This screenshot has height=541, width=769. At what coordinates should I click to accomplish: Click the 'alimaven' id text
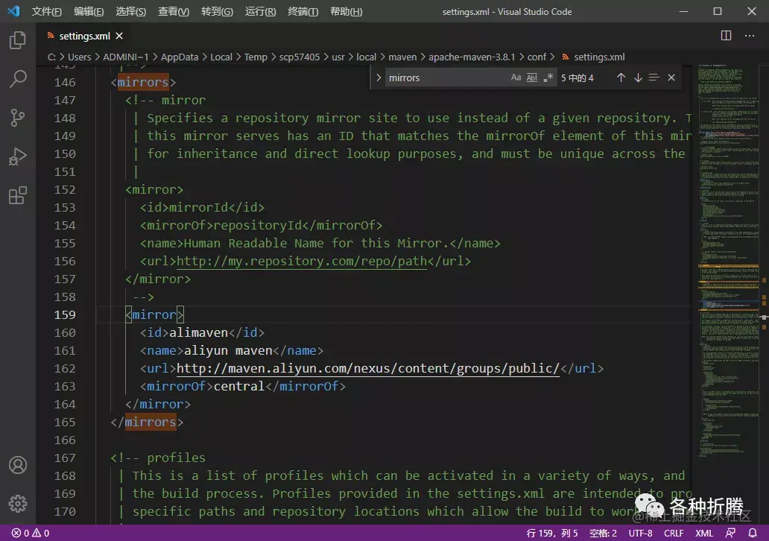199,332
